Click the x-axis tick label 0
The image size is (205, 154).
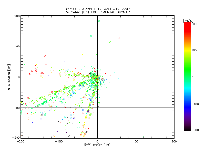coord(97,141)
